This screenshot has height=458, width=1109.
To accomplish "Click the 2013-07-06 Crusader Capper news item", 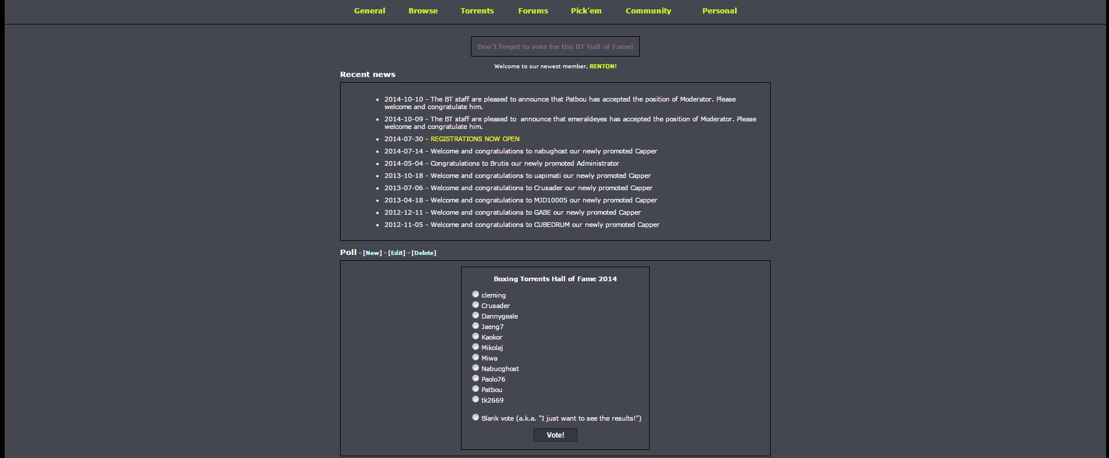I will click(518, 188).
